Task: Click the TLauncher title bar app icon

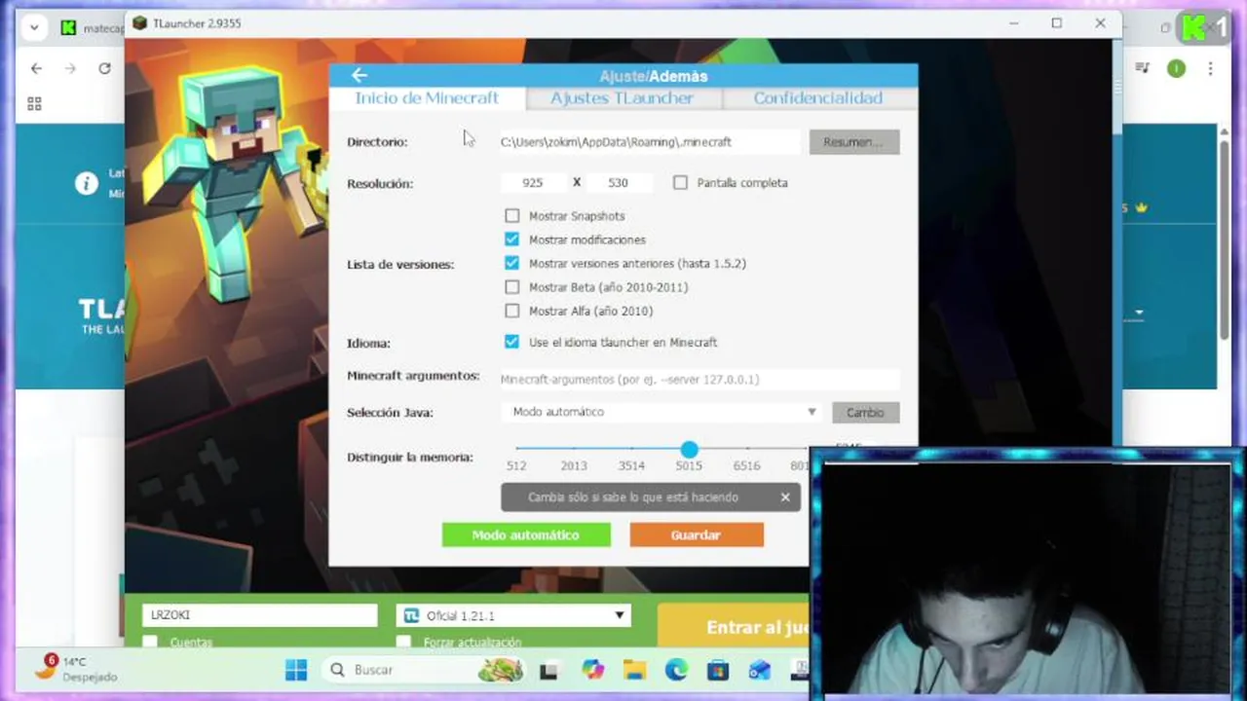Action: 139,23
